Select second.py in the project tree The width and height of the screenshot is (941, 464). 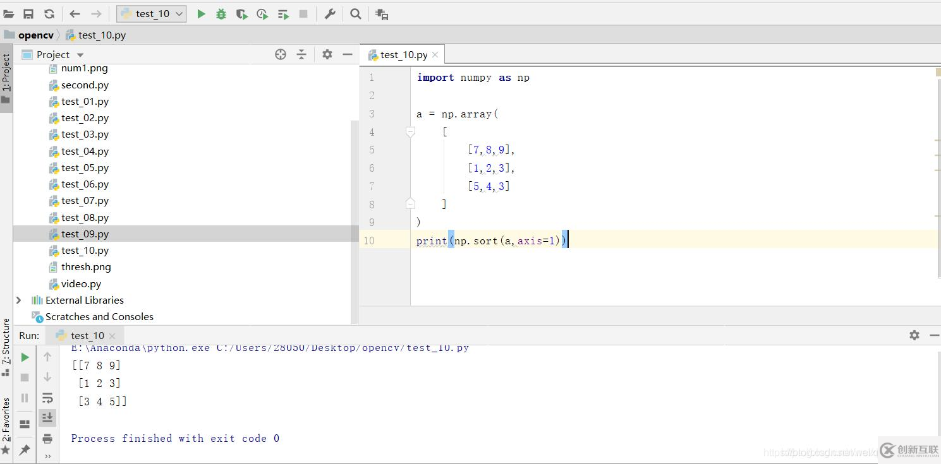pyautogui.click(x=85, y=85)
